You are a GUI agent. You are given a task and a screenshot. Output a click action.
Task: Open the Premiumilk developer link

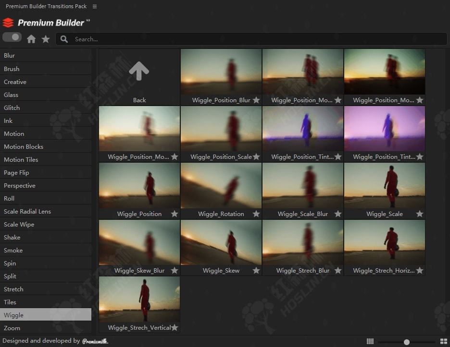click(95, 341)
